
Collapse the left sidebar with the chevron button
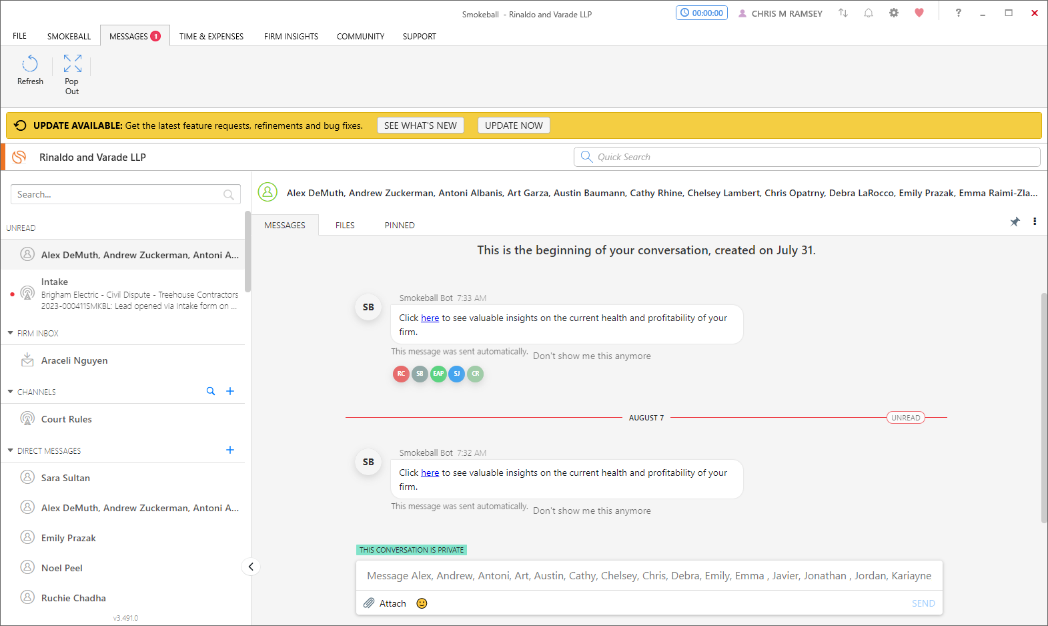(251, 567)
